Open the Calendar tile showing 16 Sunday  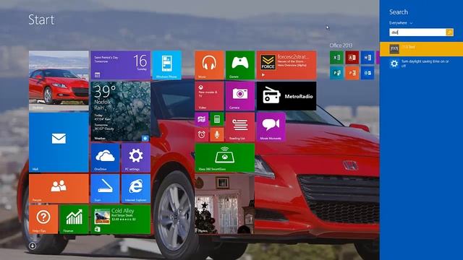click(x=121, y=65)
